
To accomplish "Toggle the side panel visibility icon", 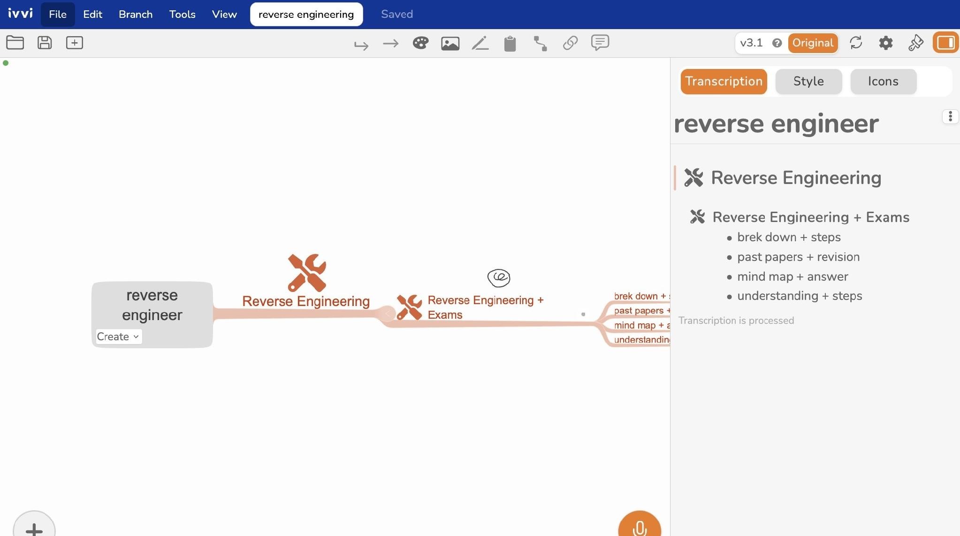I will pos(945,43).
